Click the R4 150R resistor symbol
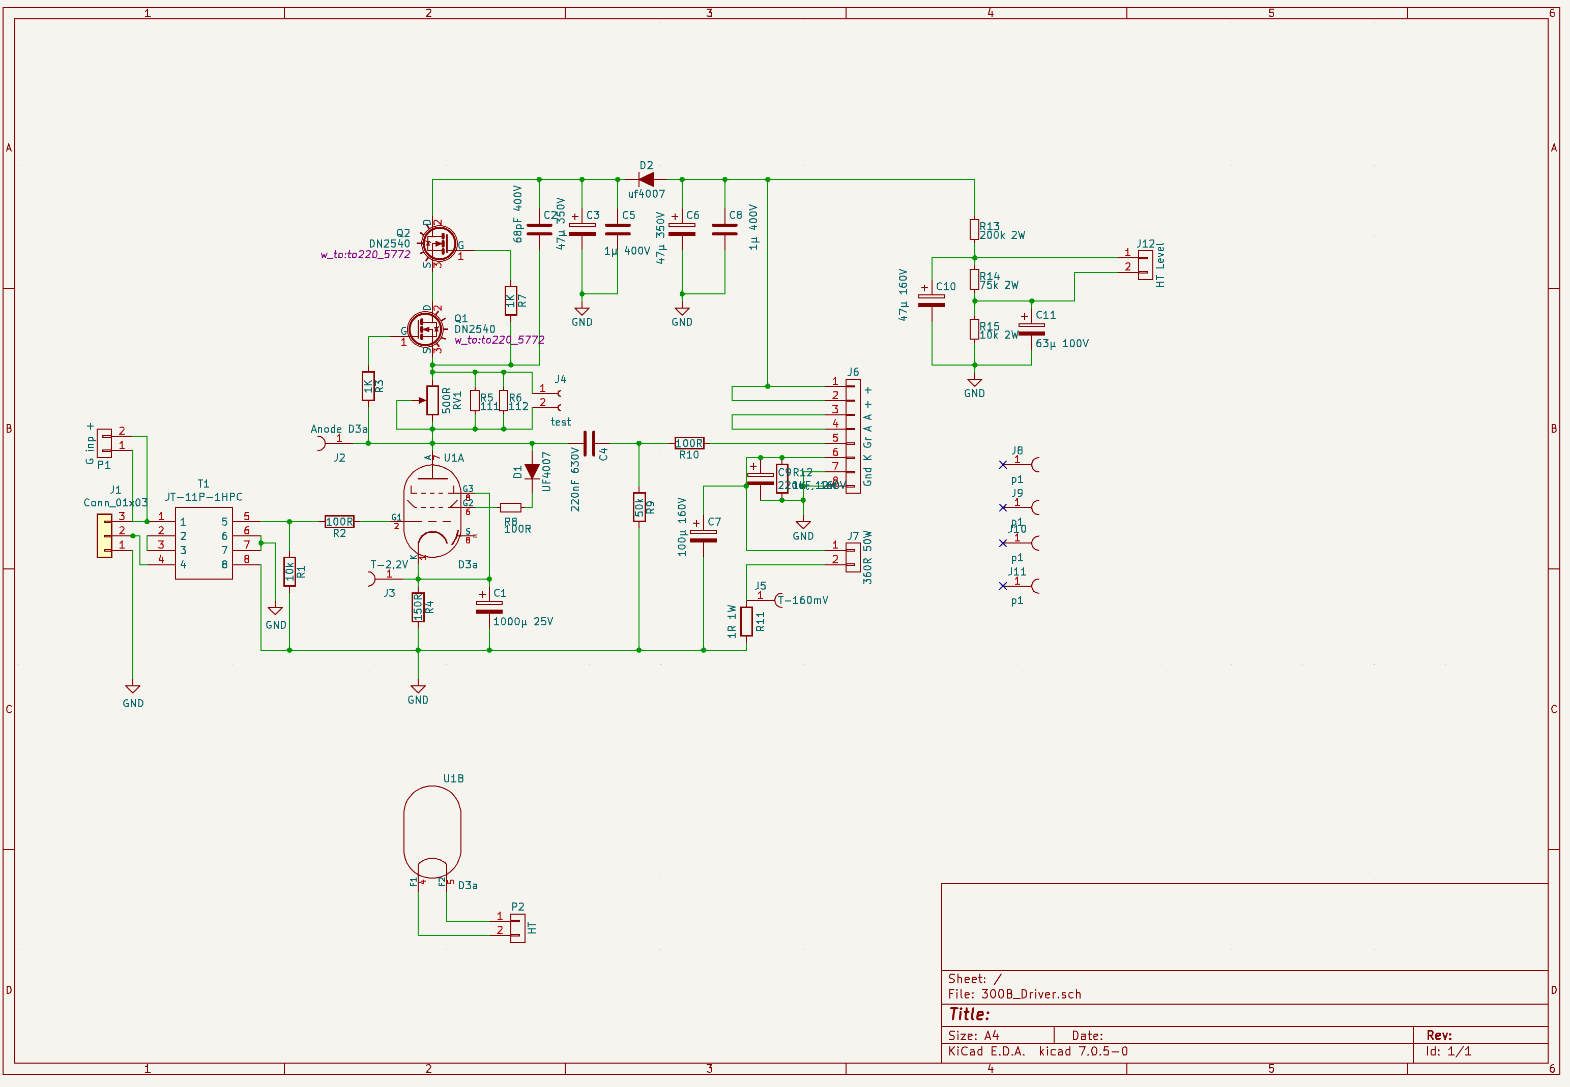The height and width of the screenshot is (1087, 1570). point(418,608)
